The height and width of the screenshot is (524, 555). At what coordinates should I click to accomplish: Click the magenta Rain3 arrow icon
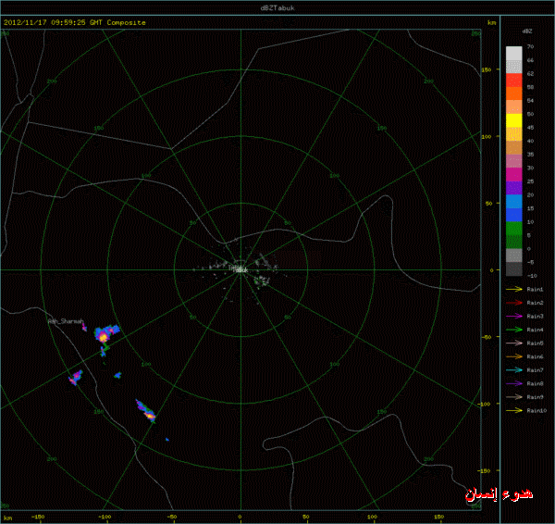(514, 316)
